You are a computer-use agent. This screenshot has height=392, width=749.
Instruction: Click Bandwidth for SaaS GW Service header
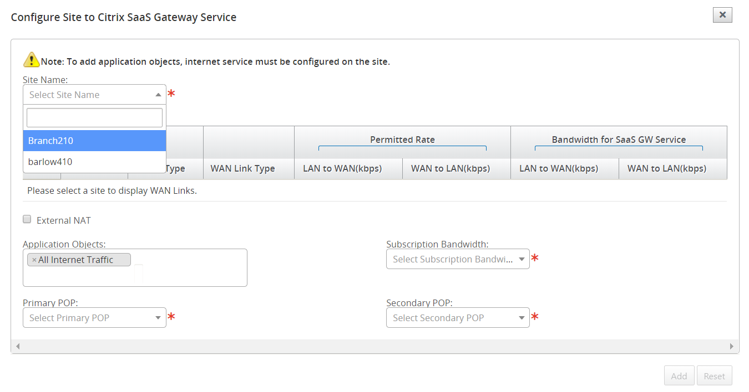coord(619,140)
